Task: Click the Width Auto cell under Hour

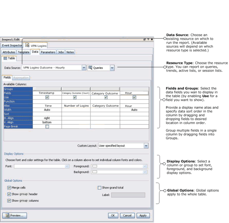Action: (134, 110)
